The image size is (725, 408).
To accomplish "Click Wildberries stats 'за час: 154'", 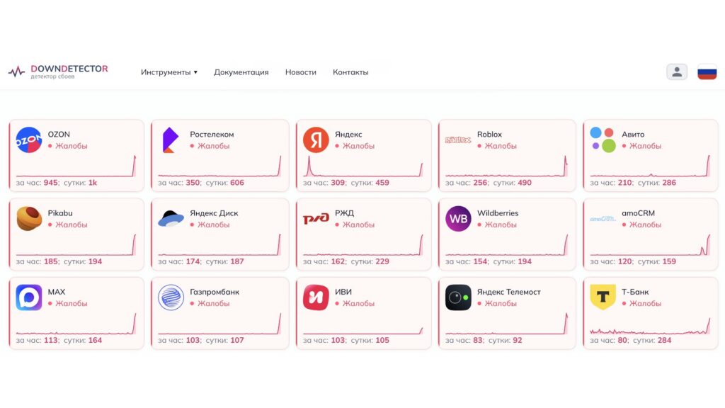I will (467, 261).
